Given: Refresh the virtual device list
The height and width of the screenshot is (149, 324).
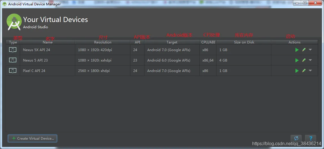Looking at the screenshot, I should tap(296, 139).
